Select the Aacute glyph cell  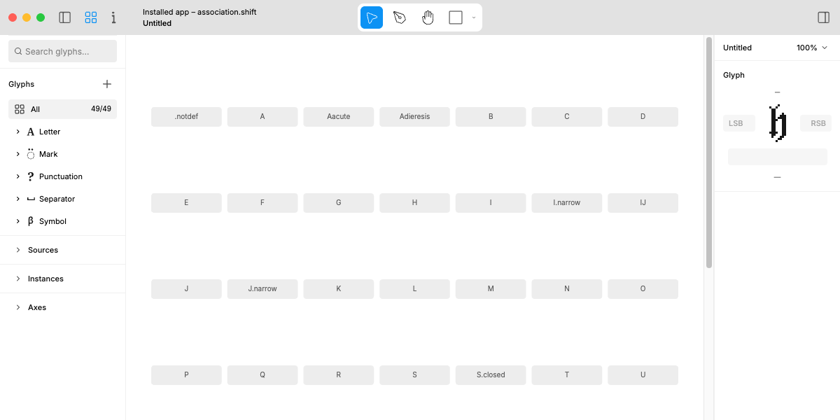[x=339, y=117]
